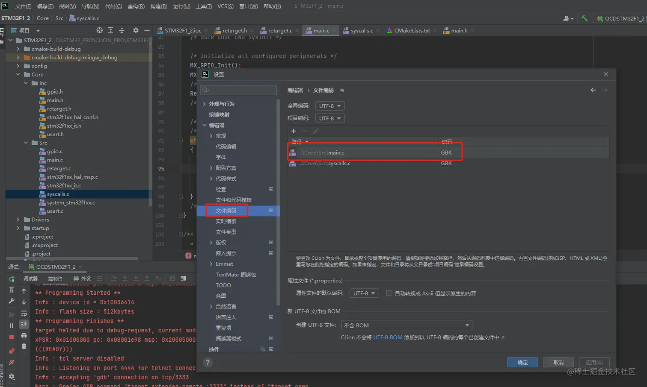Viewport: 647px width, 387px height.
Task: Open debug panel gear settings
Action: [x=12, y=377]
